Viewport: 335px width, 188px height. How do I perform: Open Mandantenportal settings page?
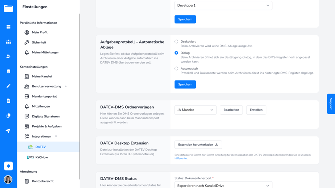[x=44, y=96]
